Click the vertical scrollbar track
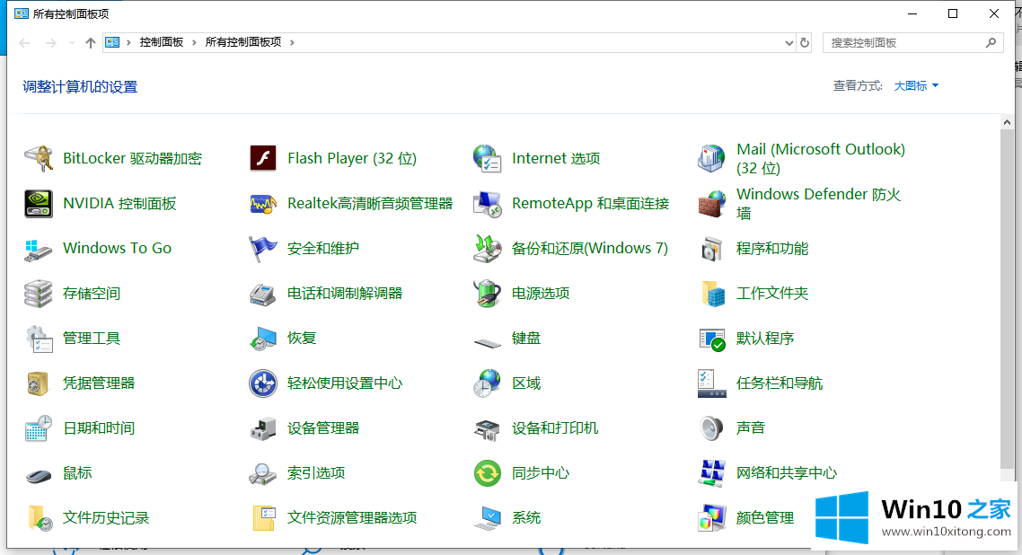 click(x=1007, y=300)
